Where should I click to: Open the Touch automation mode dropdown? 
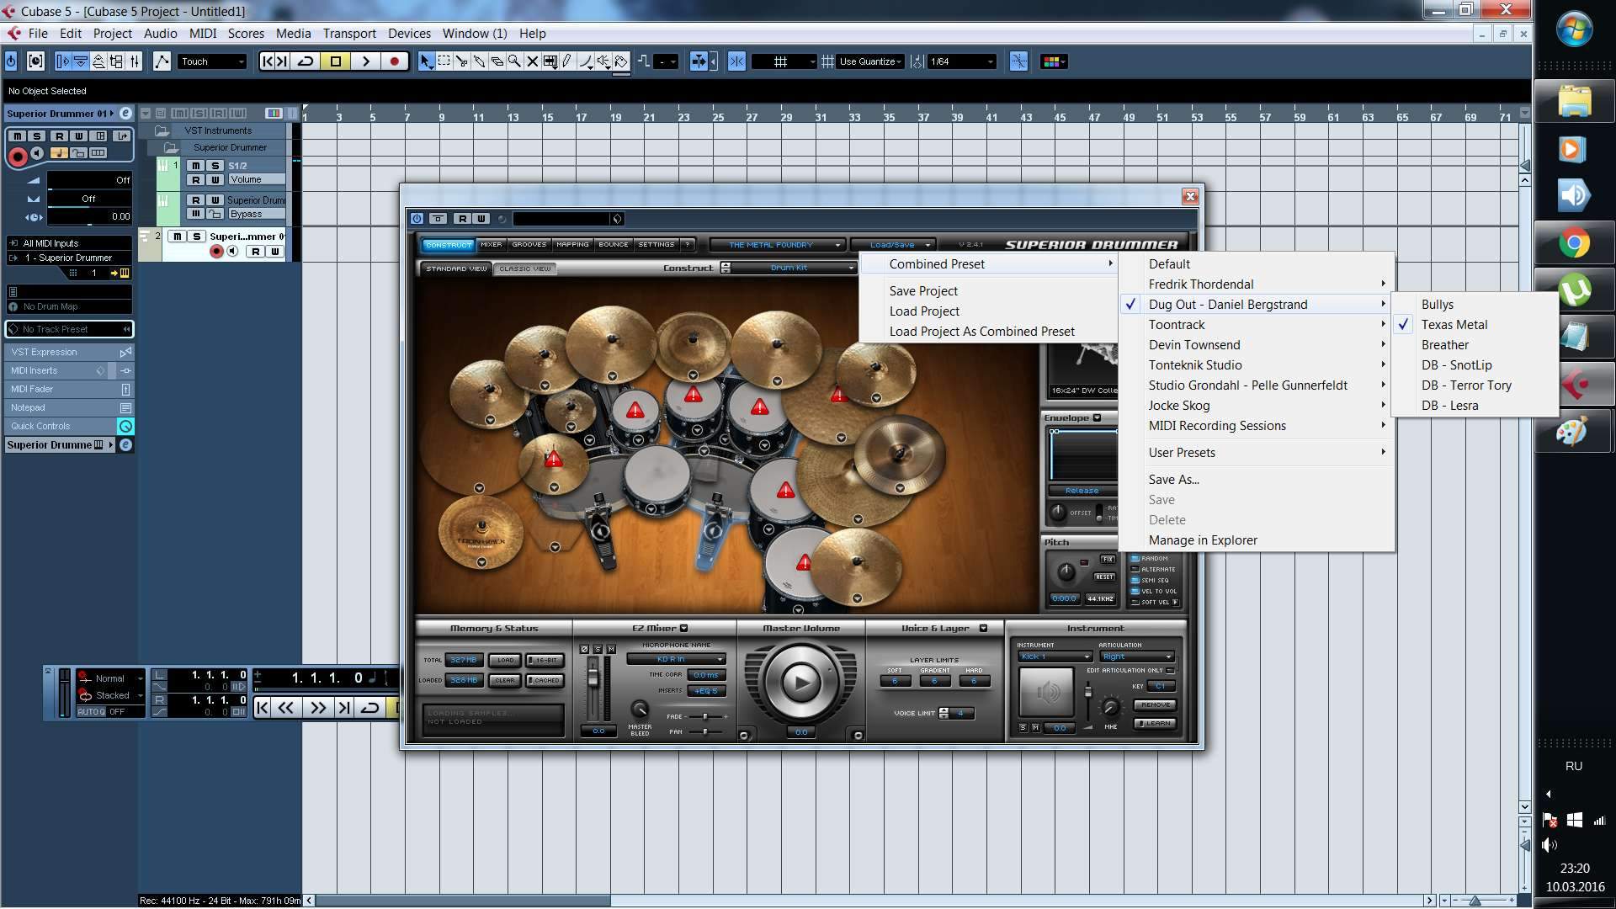(212, 61)
